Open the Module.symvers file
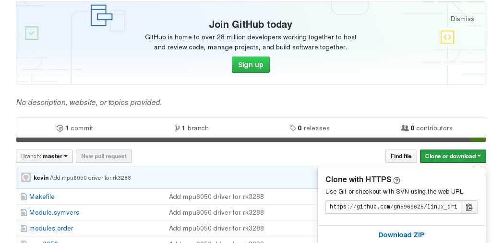The height and width of the screenshot is (243, 503). (54, 213)
